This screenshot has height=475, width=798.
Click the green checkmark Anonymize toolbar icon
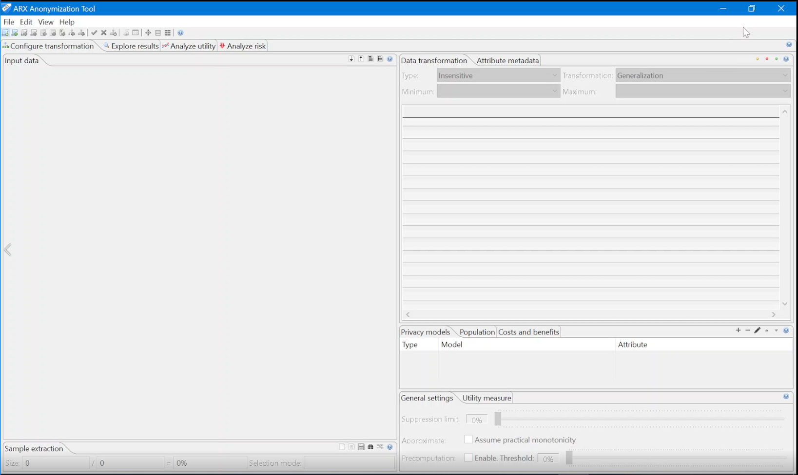[x=94, y=33]
